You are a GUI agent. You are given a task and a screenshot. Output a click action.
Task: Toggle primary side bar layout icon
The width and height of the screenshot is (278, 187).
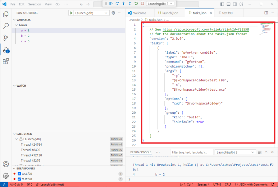222,4
